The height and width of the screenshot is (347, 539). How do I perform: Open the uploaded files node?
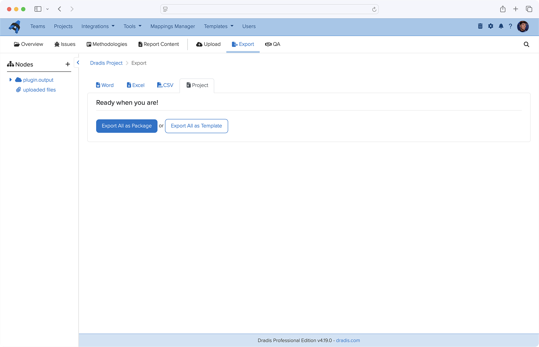39,90
